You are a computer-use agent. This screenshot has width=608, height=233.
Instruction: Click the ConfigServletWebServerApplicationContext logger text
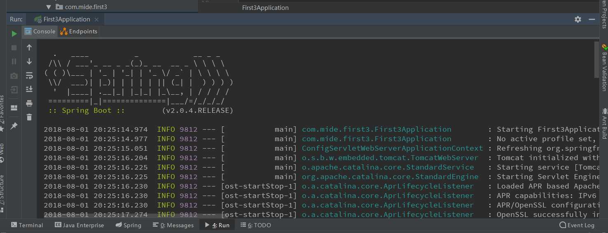393,148
